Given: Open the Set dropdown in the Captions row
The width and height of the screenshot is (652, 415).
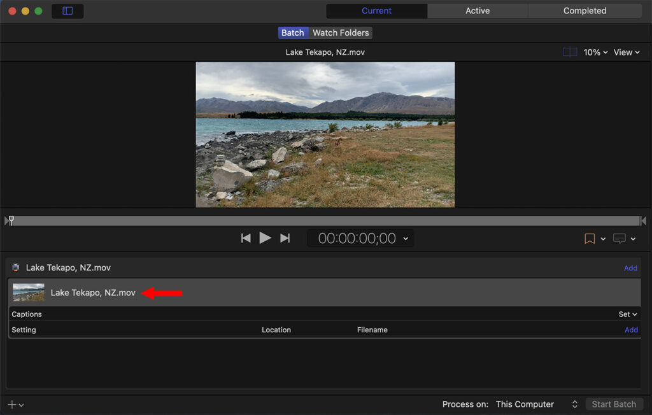Looking at the screenshot, I should tap(627, 314).
